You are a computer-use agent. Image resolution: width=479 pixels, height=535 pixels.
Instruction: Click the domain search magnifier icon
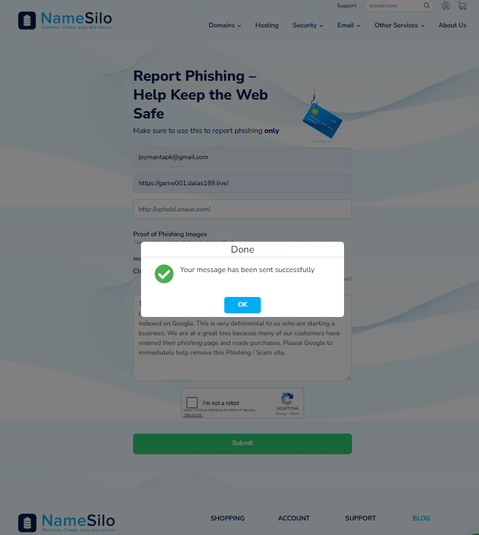427,5
